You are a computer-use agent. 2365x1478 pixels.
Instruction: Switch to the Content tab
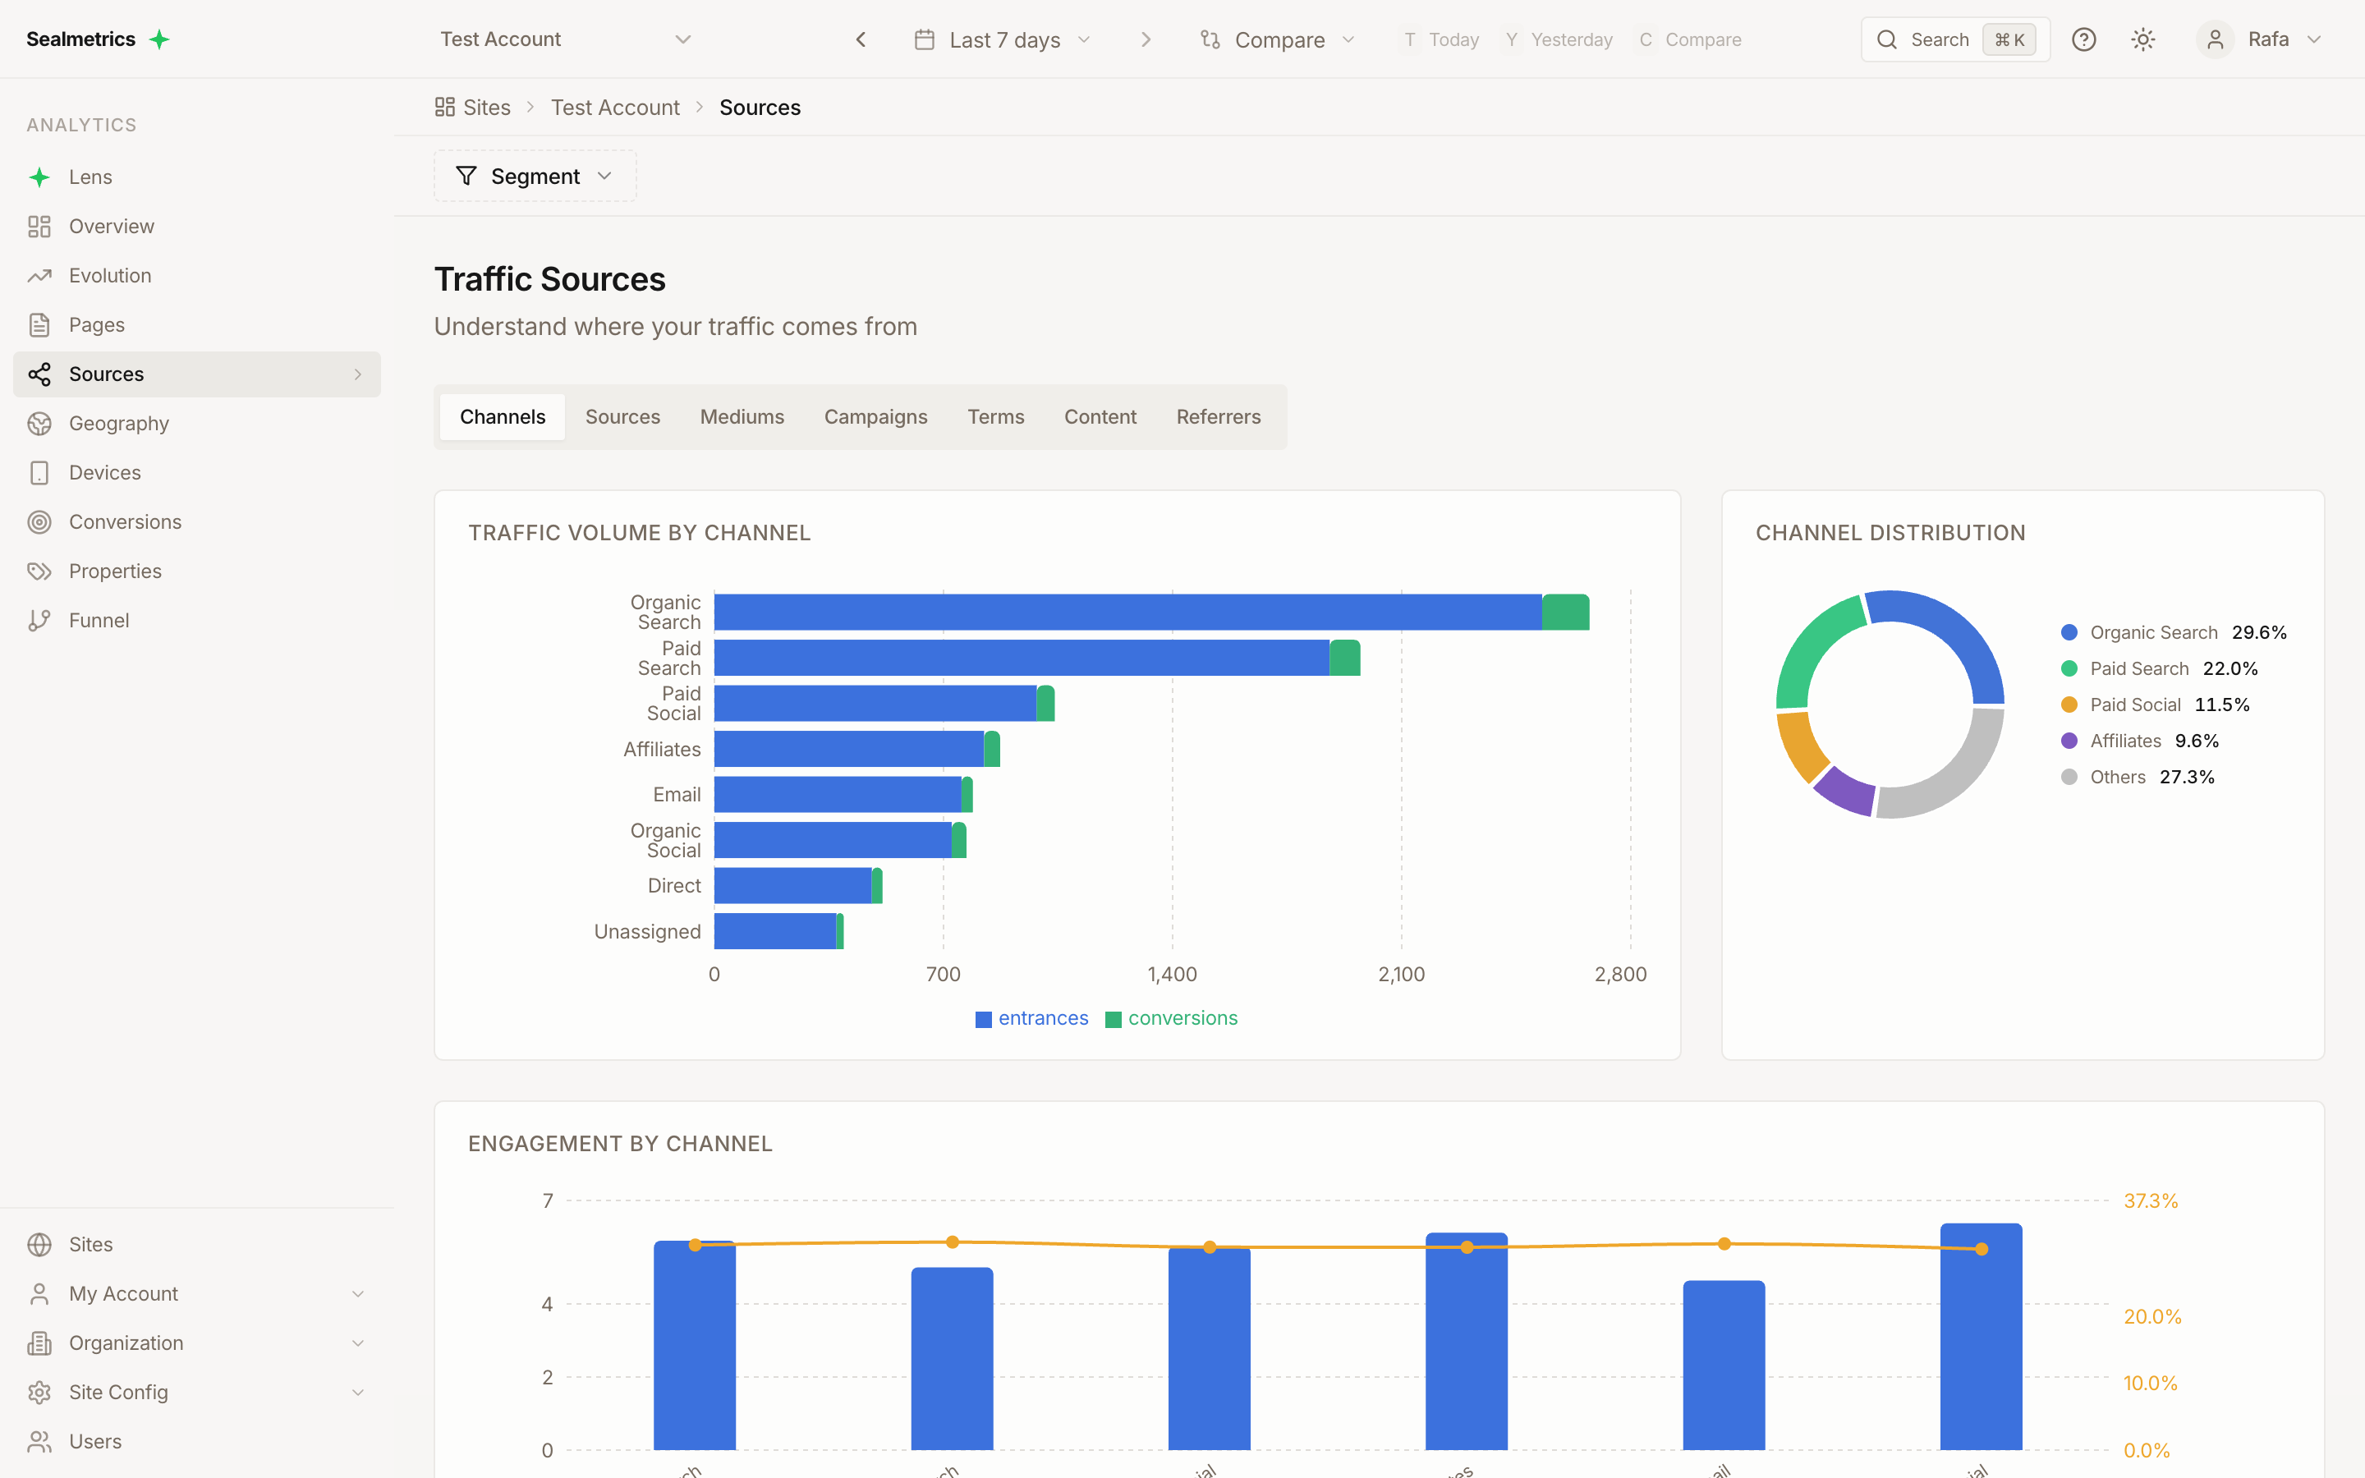(x=1100, y=417)
